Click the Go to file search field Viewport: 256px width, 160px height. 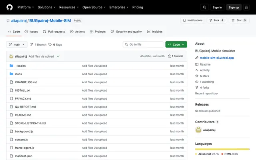[143, 44]
